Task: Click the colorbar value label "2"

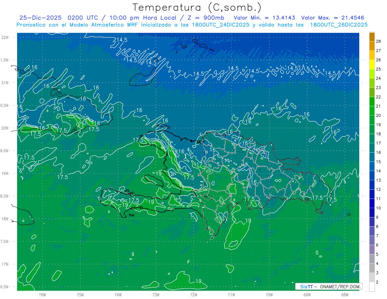Action: coord(377,282)
